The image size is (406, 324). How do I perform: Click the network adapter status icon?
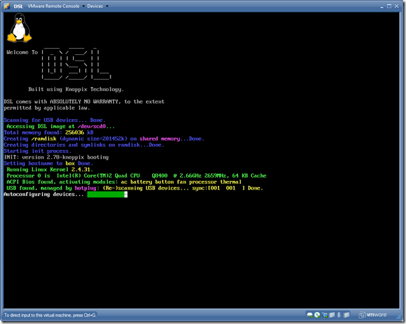tap(325, 315)
